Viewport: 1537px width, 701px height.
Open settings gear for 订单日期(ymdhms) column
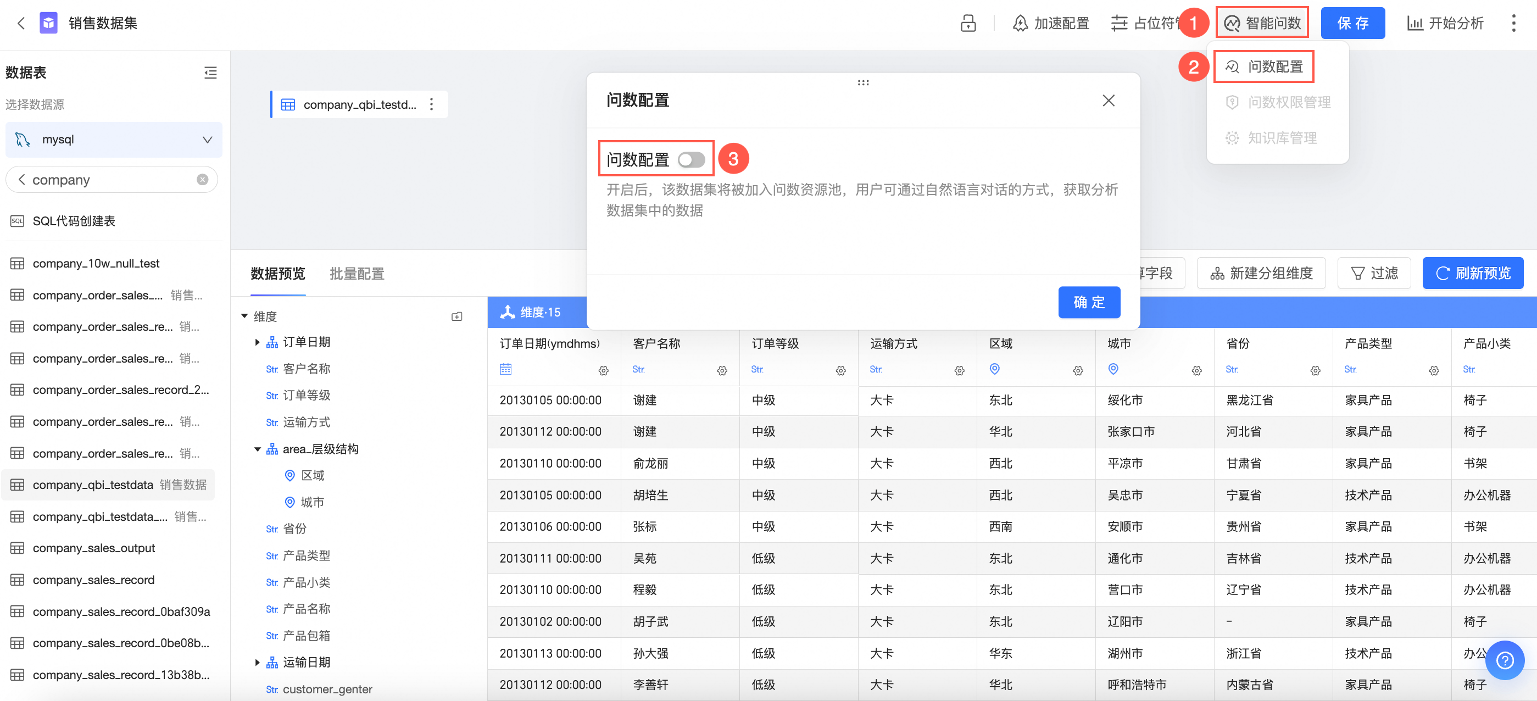click(603, 371)
